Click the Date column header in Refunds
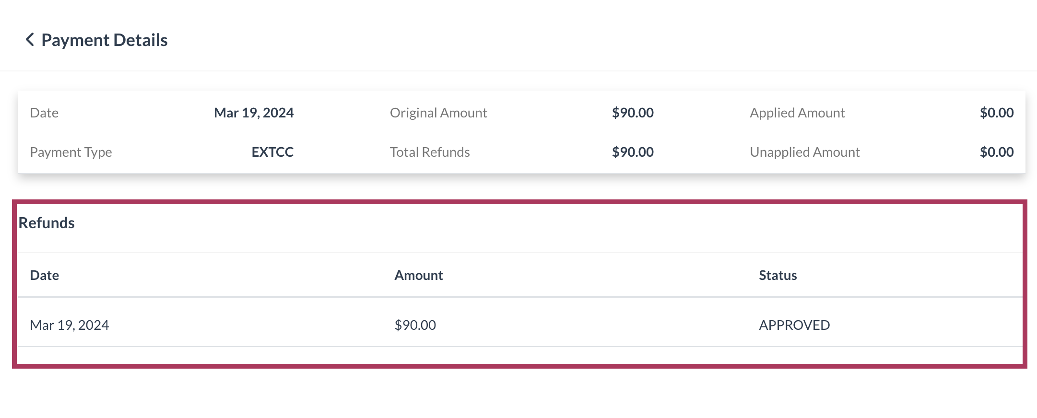The image size is (1037, 418). [45, 275]
